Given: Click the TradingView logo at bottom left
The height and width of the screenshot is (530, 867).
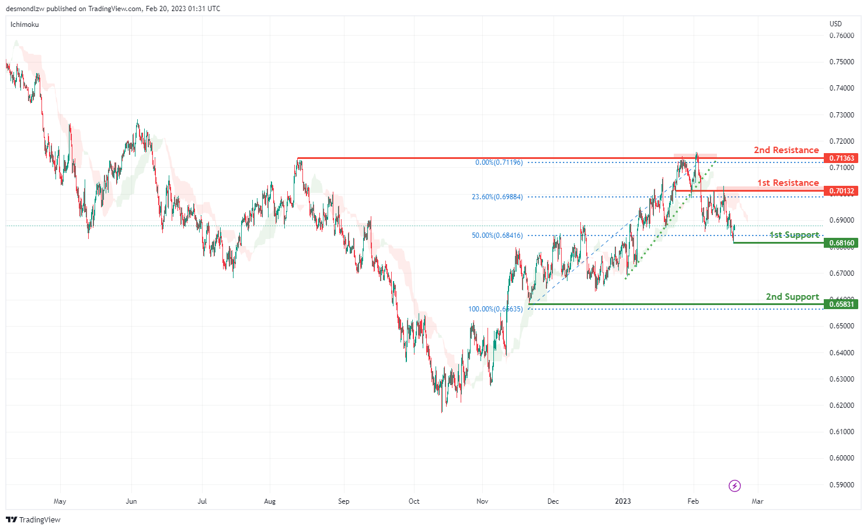Looking at the screenshot, I should coord(33,519).
